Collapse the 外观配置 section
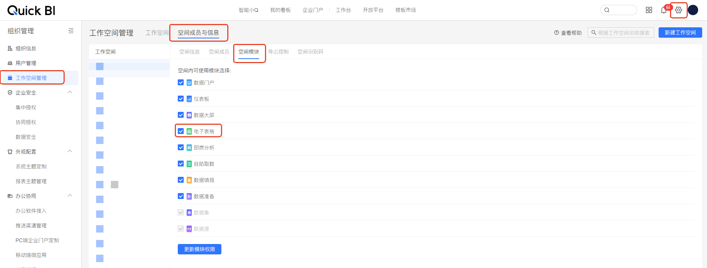 pos(70,151)
